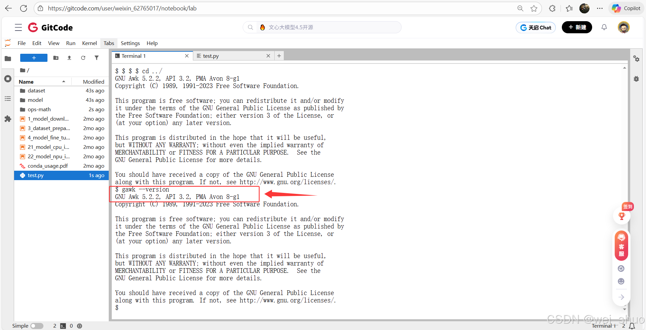The width and height of the screenshot is (646, 330).
Task: Open status bar notification bell
Action: pos(632,326)
